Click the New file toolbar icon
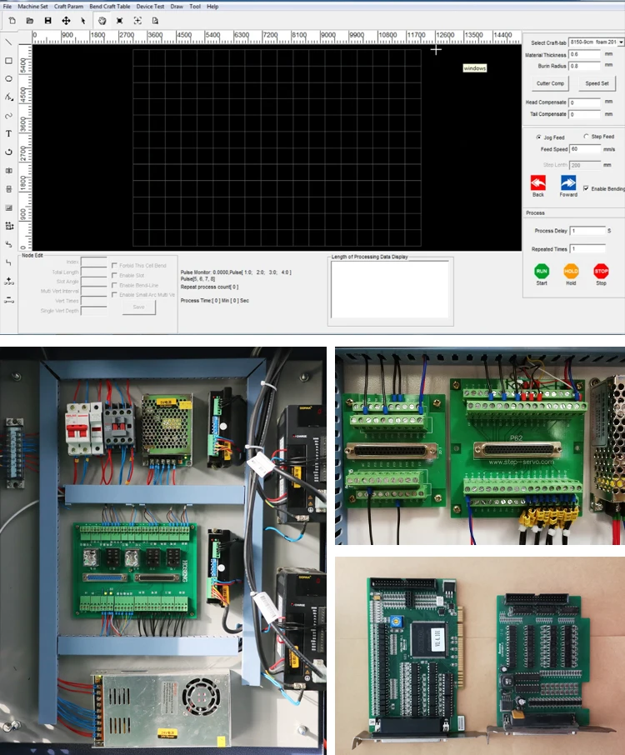This screenshot has width=625, height=755. coord(12,20)
